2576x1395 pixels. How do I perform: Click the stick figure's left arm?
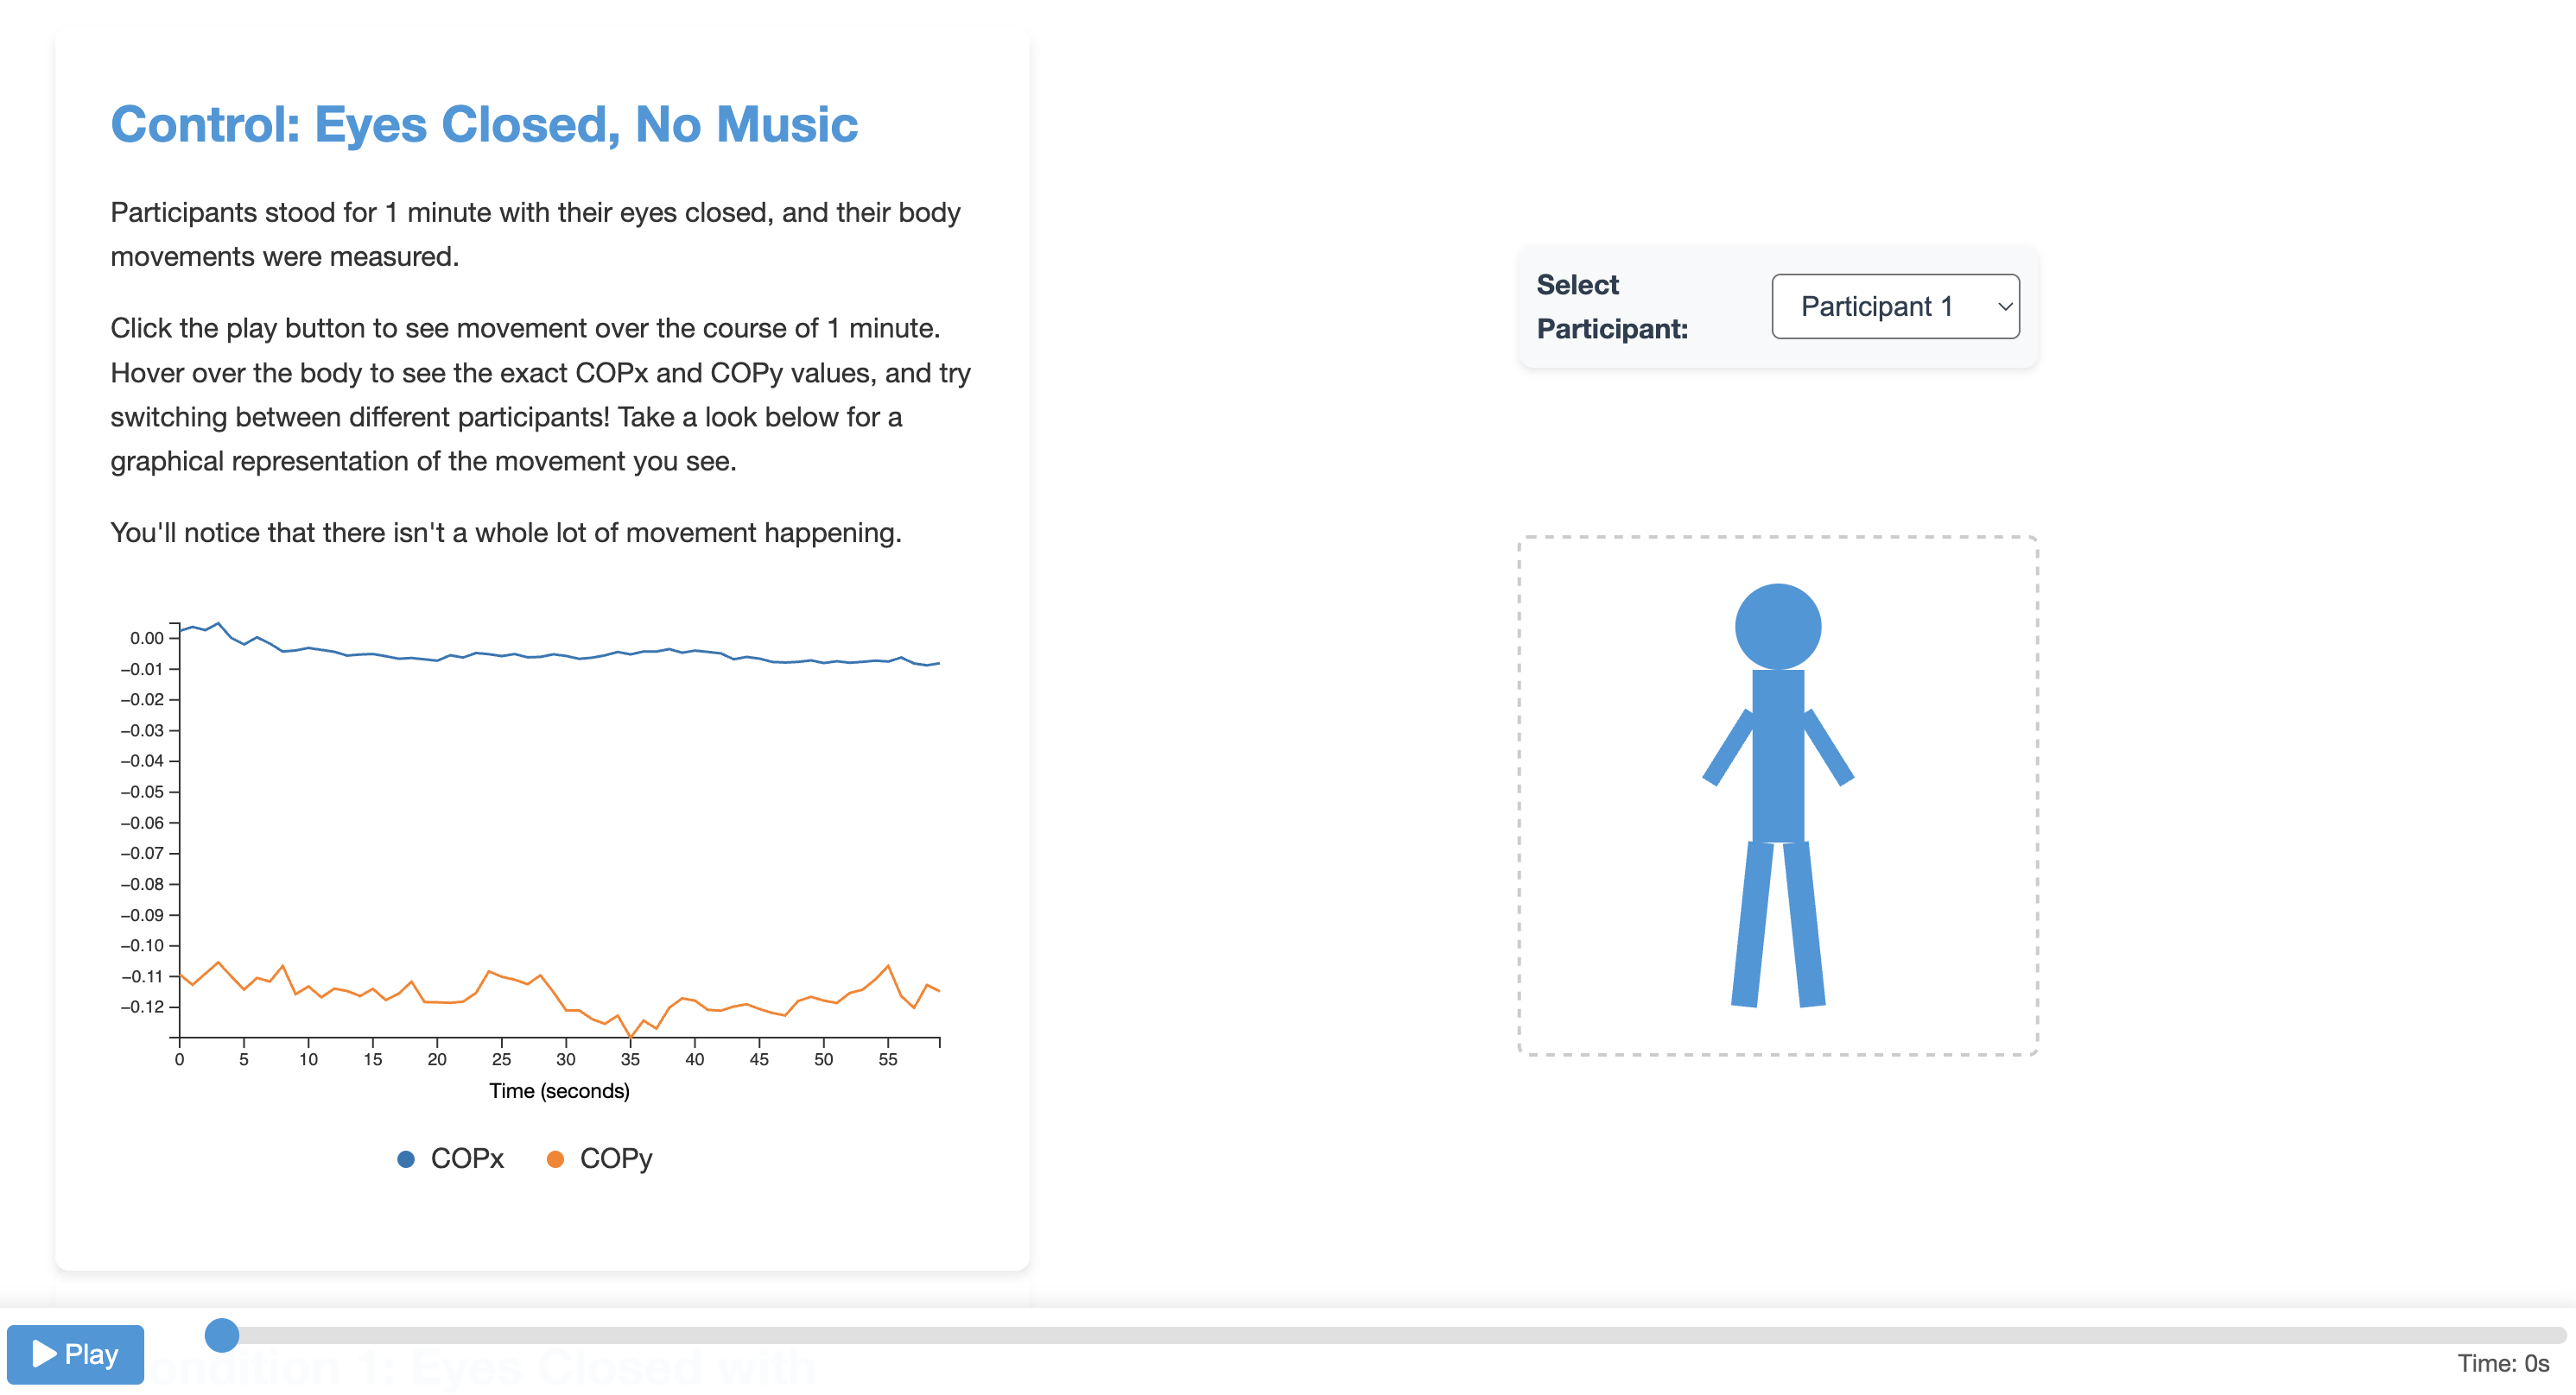coord(1728,748)
